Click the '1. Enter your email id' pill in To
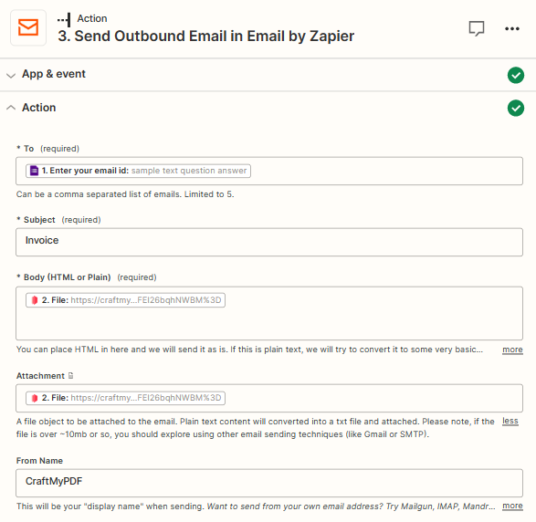536x522 pixels. (x=138, y=171)
